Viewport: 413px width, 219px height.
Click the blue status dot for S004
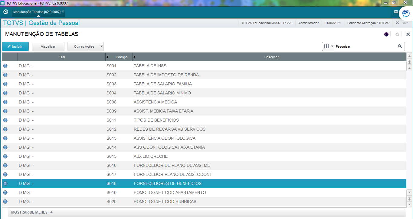click(5, 93)
